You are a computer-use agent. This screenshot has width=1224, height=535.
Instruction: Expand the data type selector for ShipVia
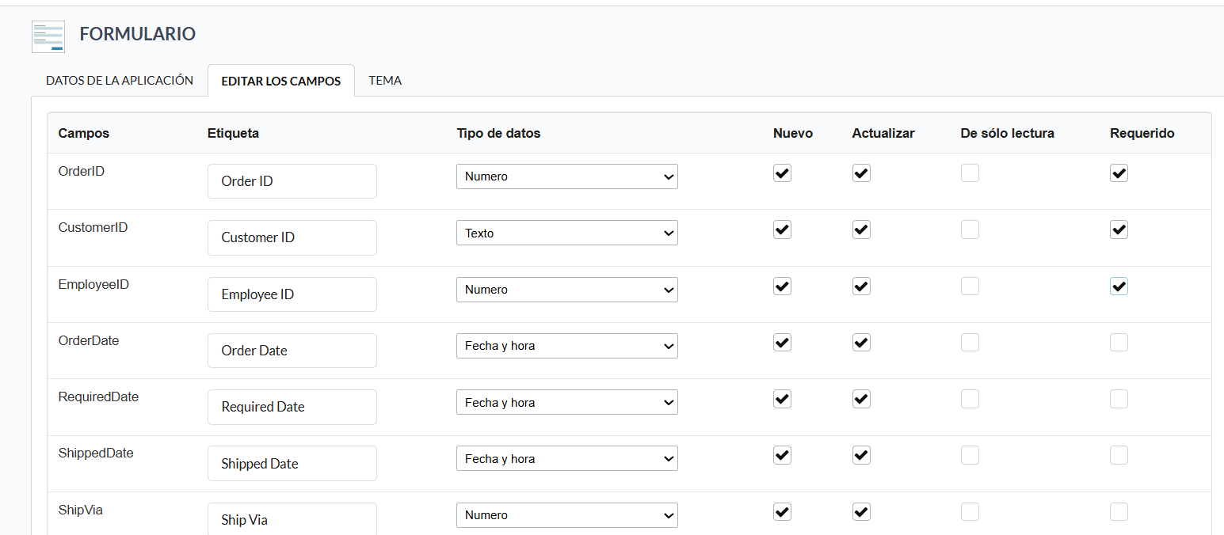[x=566, y=514]
